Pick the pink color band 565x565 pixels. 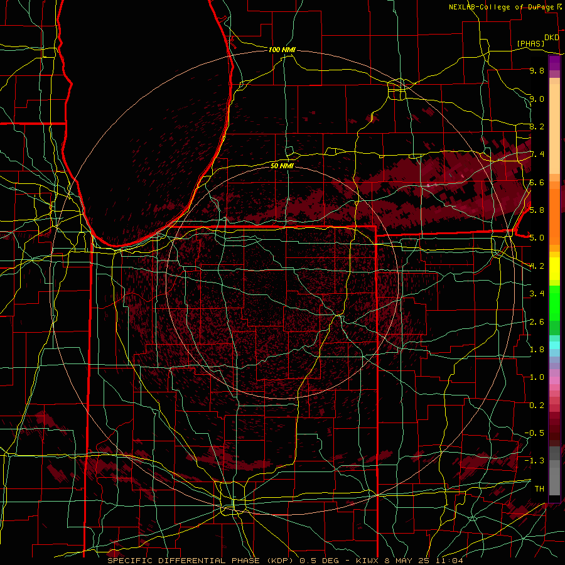pyautogui.click(x=554, y=380)
